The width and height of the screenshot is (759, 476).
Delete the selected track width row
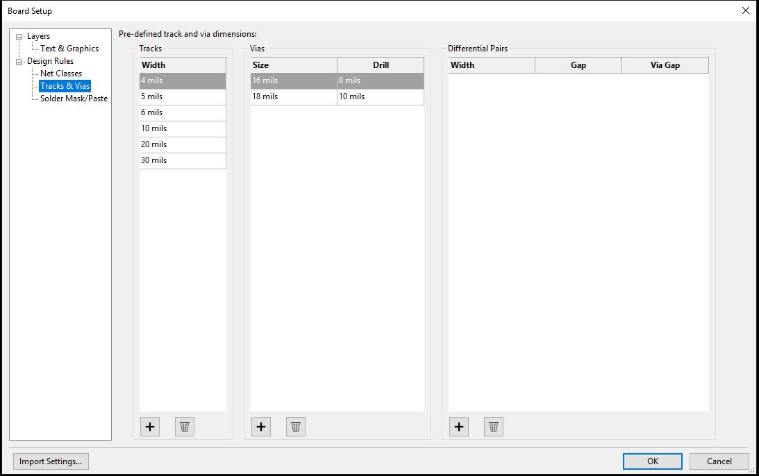(x=184, y=427)
